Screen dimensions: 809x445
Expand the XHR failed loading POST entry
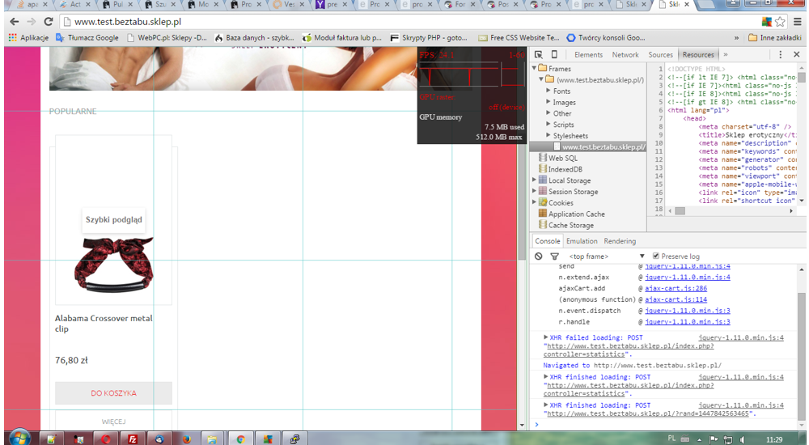(x=545, y=337)
